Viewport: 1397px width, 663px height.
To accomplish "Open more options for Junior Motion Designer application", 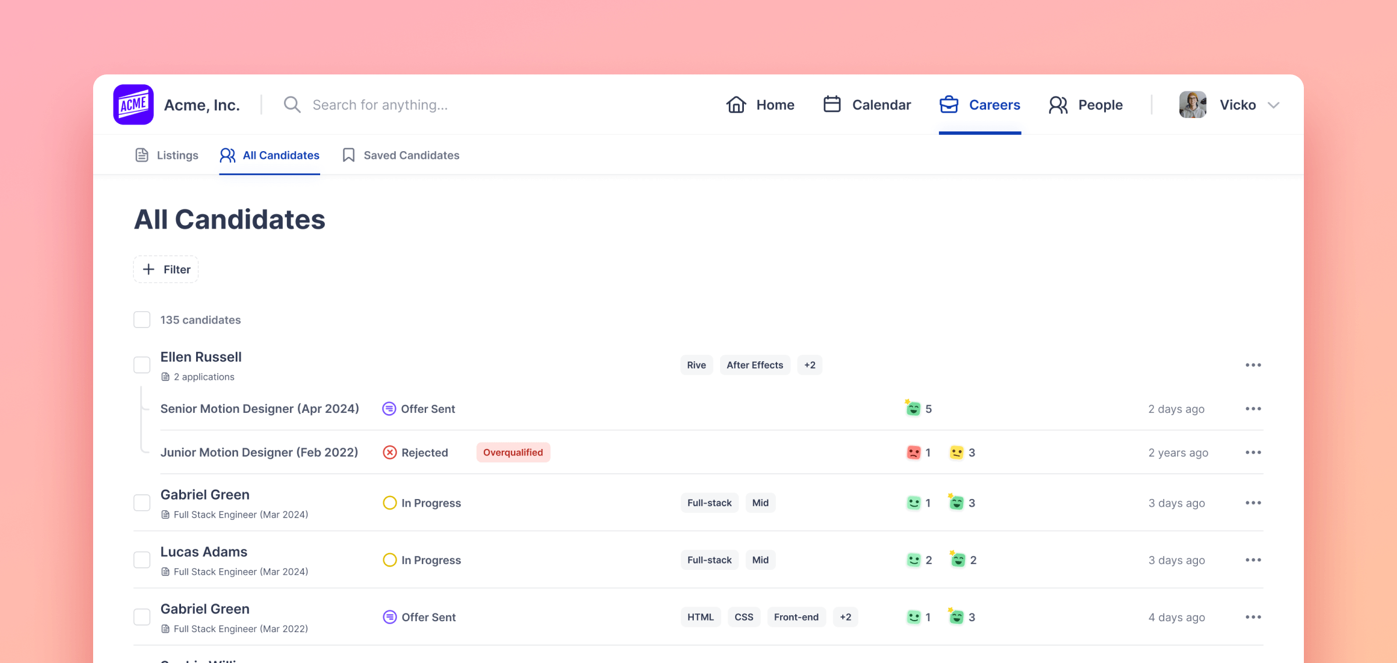I will [x=1253, y=452].
